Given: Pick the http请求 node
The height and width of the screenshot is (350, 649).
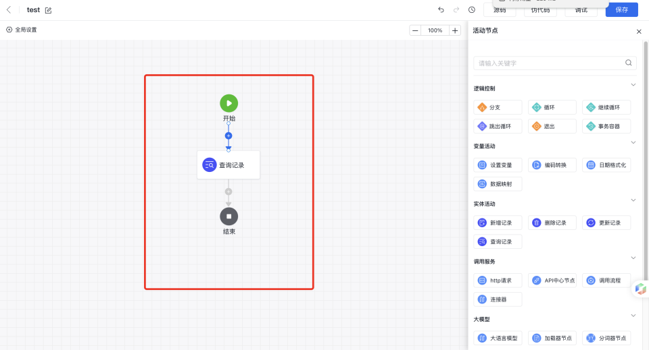Looking at the screenshot, I should 498,281.
